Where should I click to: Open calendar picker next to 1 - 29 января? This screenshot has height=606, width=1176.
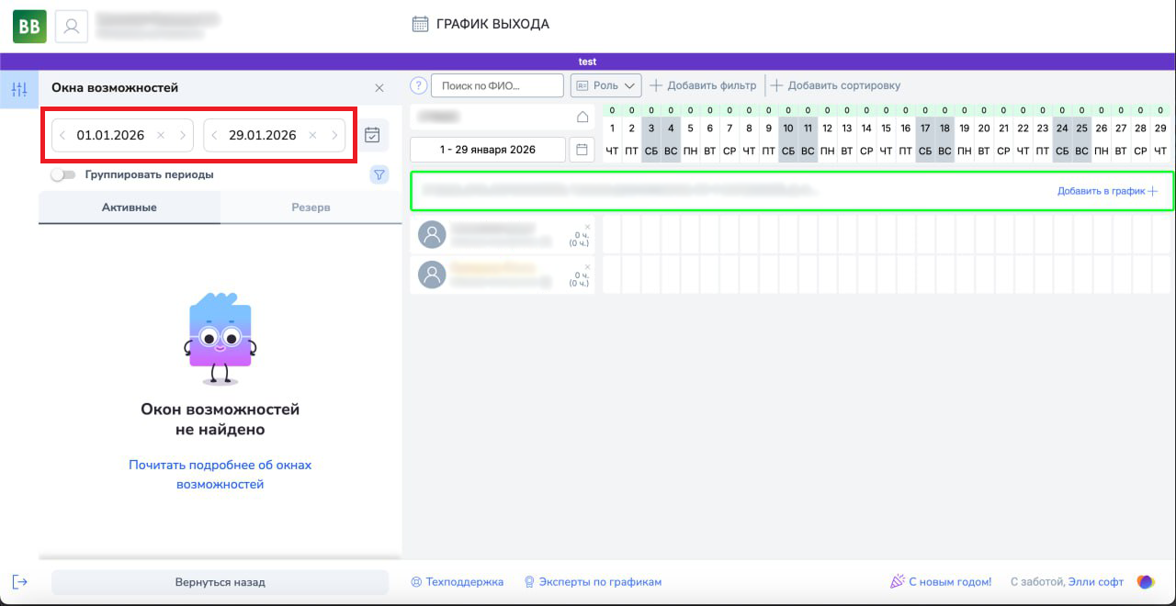582,149
